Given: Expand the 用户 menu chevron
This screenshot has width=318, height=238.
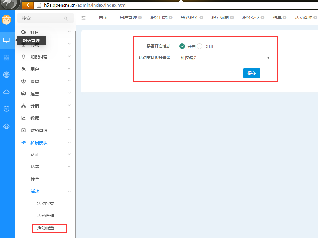Looking at the screenshot, I should [x=69, y=69].
